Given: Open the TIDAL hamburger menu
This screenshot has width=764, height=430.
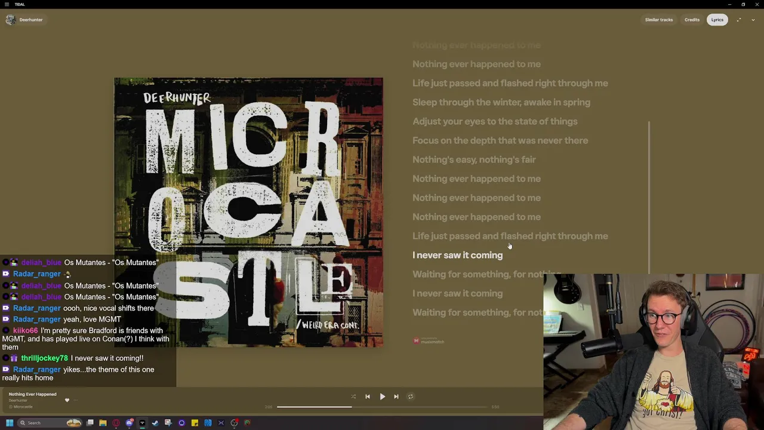Looking at the screenshot, I should click(7, 4).
